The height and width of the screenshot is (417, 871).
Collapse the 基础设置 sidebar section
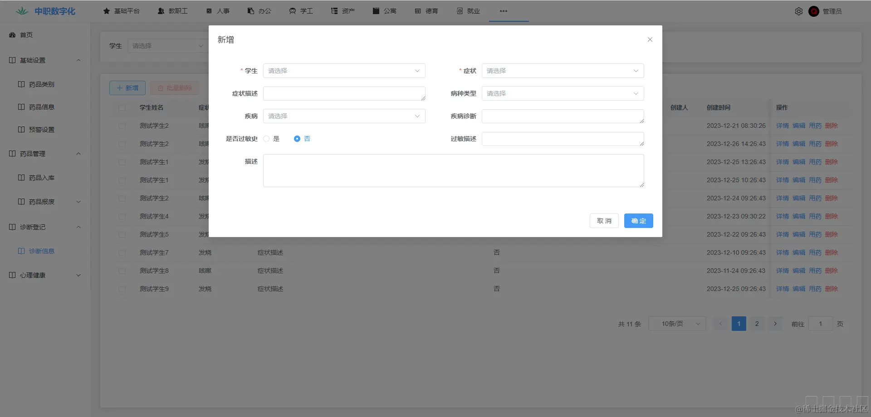click(x=78, y=60)
